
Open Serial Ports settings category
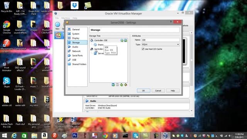pos(77,56)
